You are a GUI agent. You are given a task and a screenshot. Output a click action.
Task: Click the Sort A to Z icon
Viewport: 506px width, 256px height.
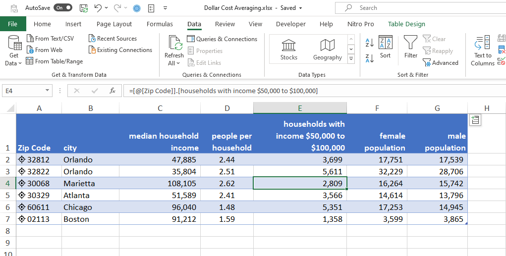coord(369,43)
